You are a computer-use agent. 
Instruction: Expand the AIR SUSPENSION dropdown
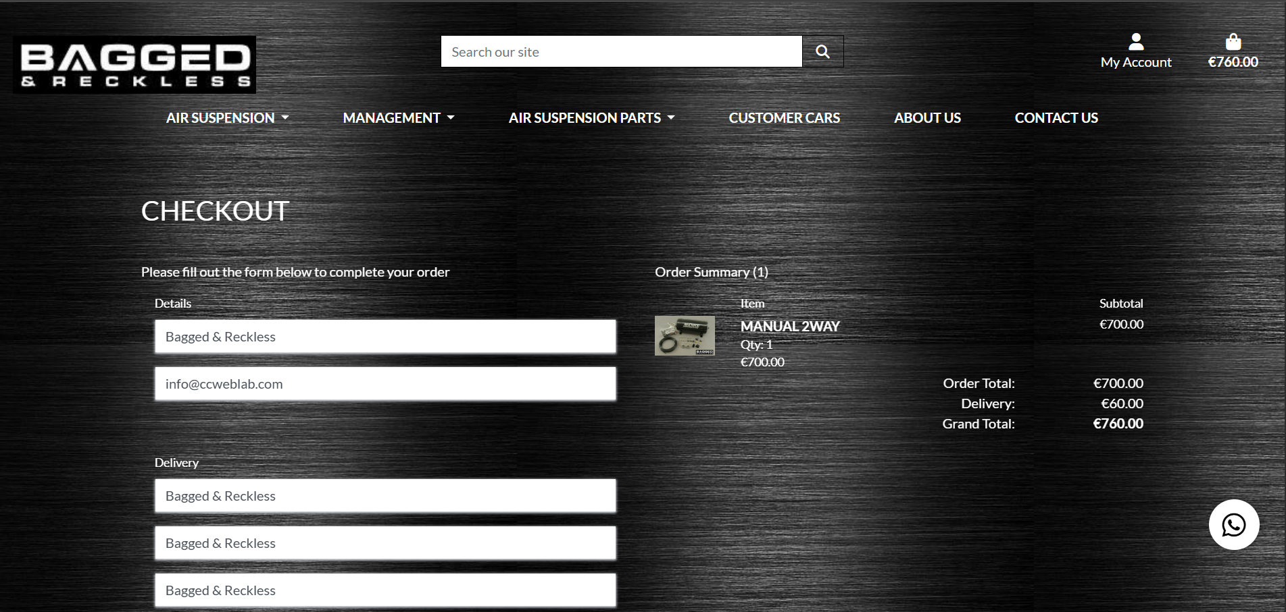[227, 117]
